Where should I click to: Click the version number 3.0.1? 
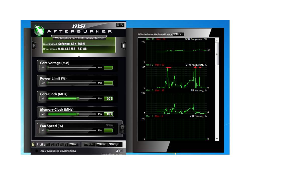point(119,151)
